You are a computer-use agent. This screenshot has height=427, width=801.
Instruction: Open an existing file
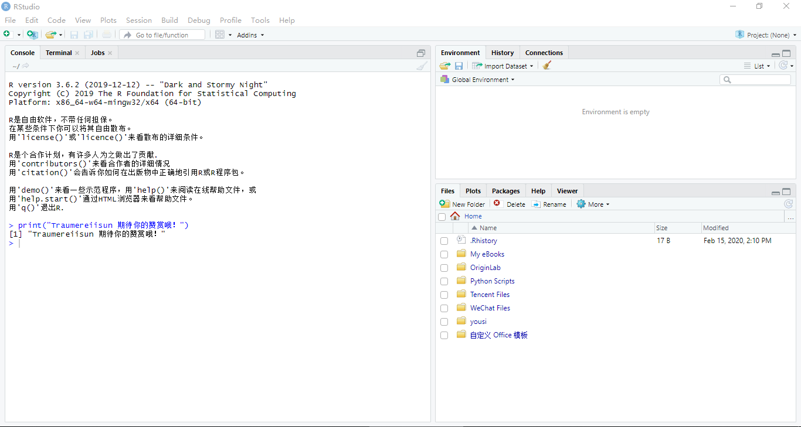[x=50, y=34]
